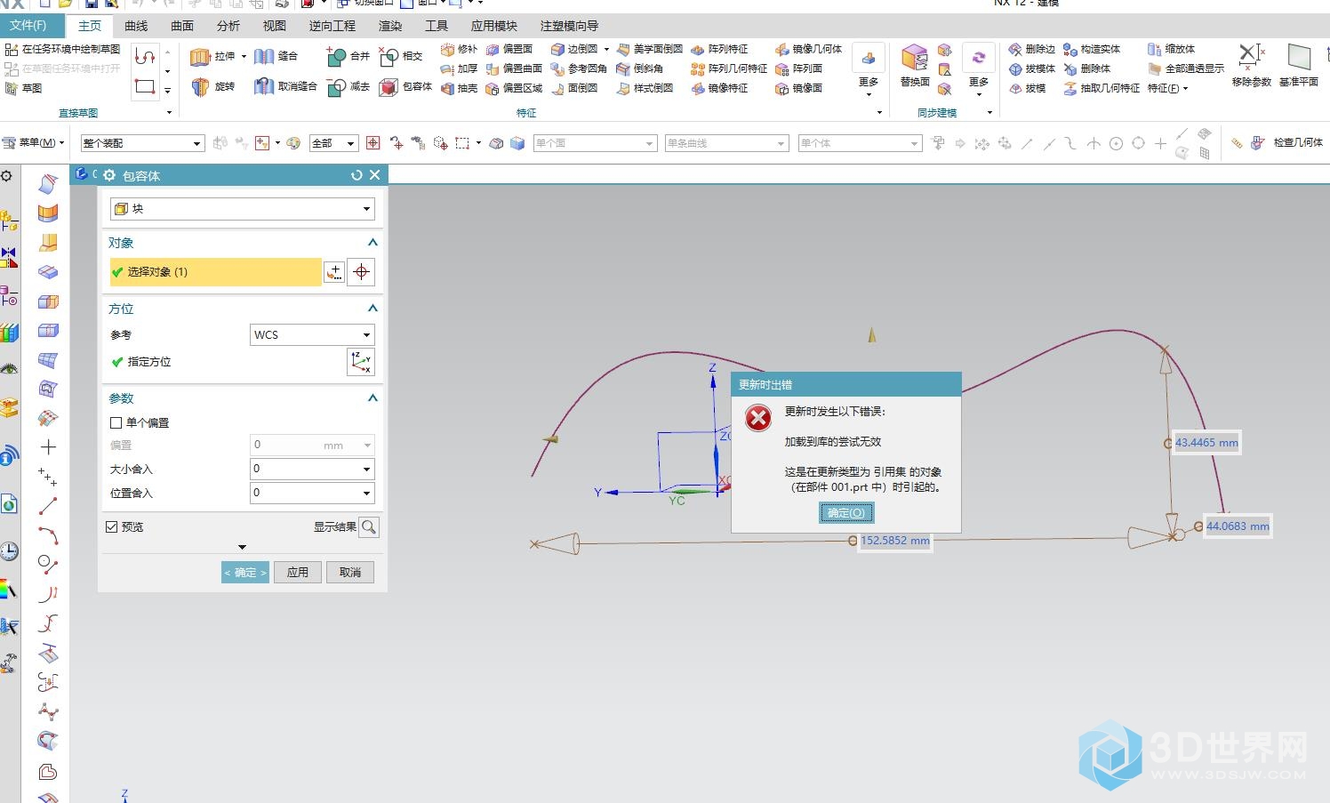Click the 152.5852 mm dimension box
The width and height of the screenshot is (1330, 803).
pos(894,540)
